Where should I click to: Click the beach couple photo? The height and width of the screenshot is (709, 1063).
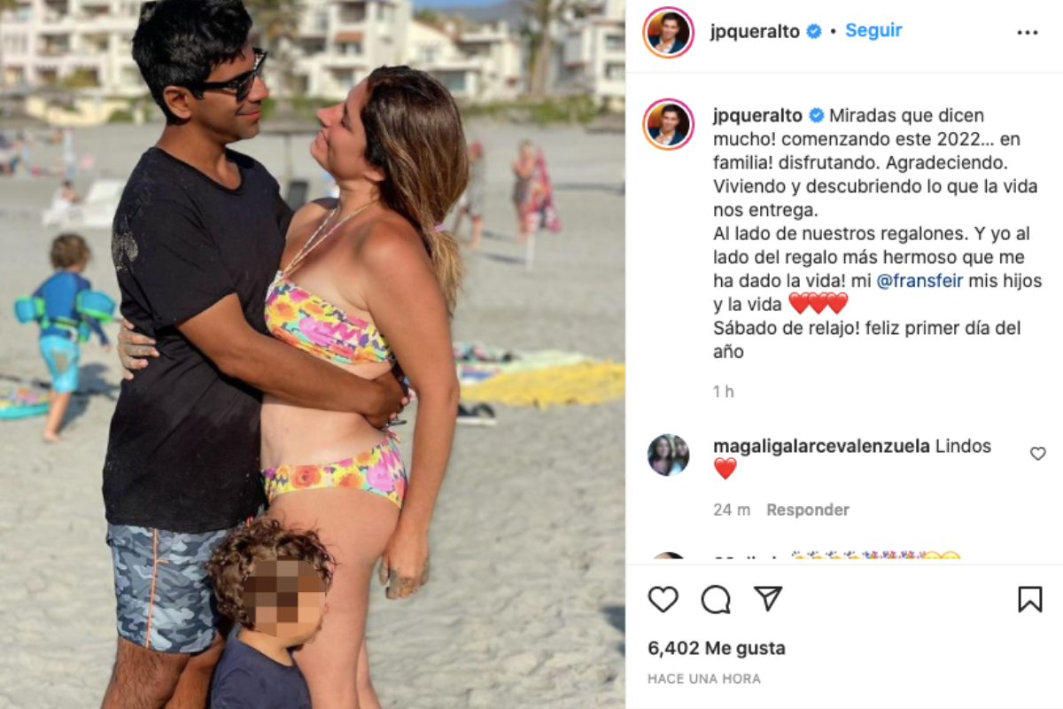tap(313, 354)
